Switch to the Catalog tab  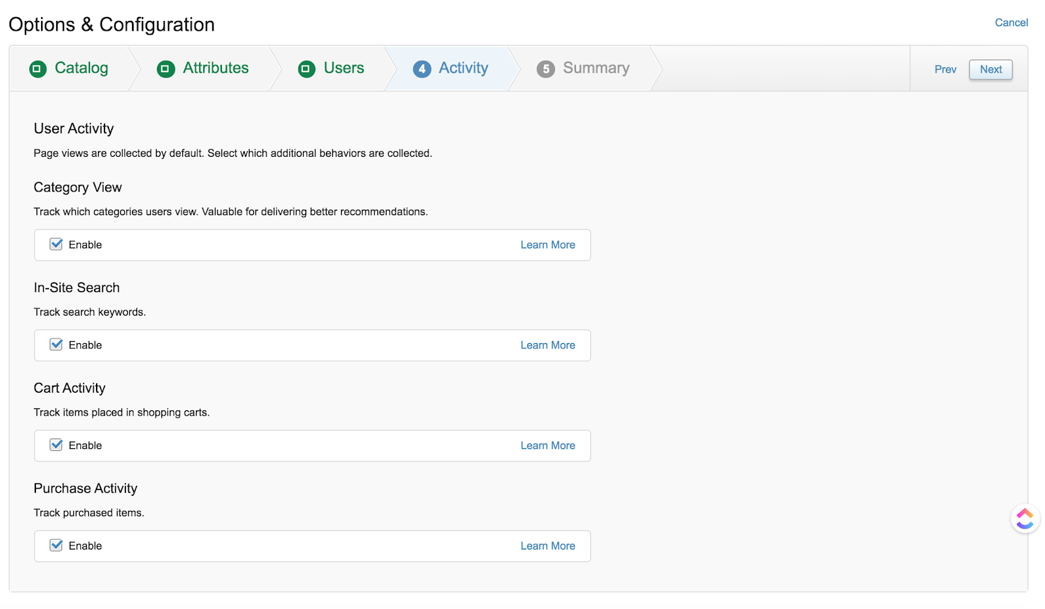[x=81, y=68]
